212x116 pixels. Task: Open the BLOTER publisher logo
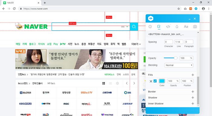(25, 93)
